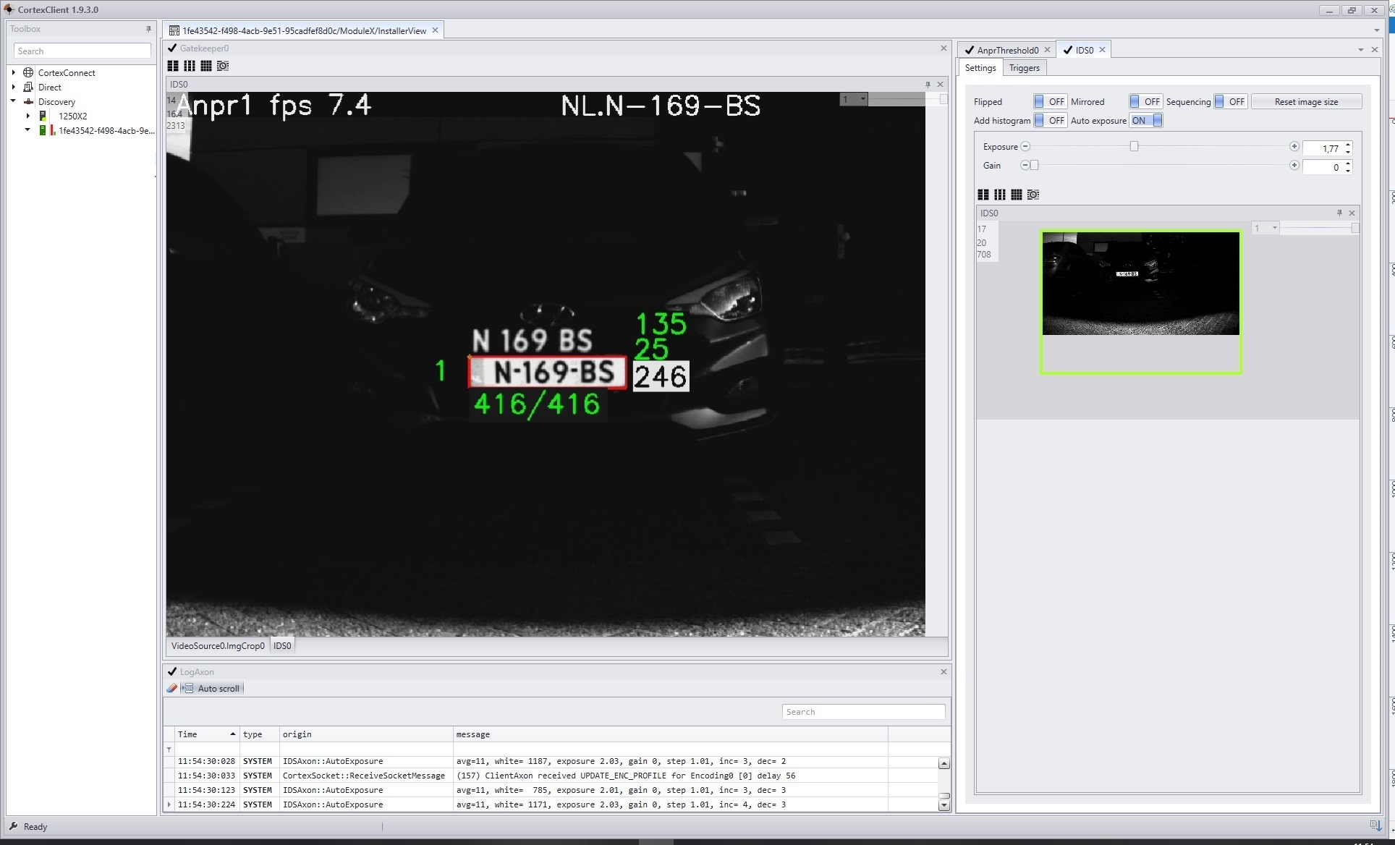The width and height of the screenshot is (1395, 845).
Task: Toggle the Mirrored switch
Action: 1145,102
